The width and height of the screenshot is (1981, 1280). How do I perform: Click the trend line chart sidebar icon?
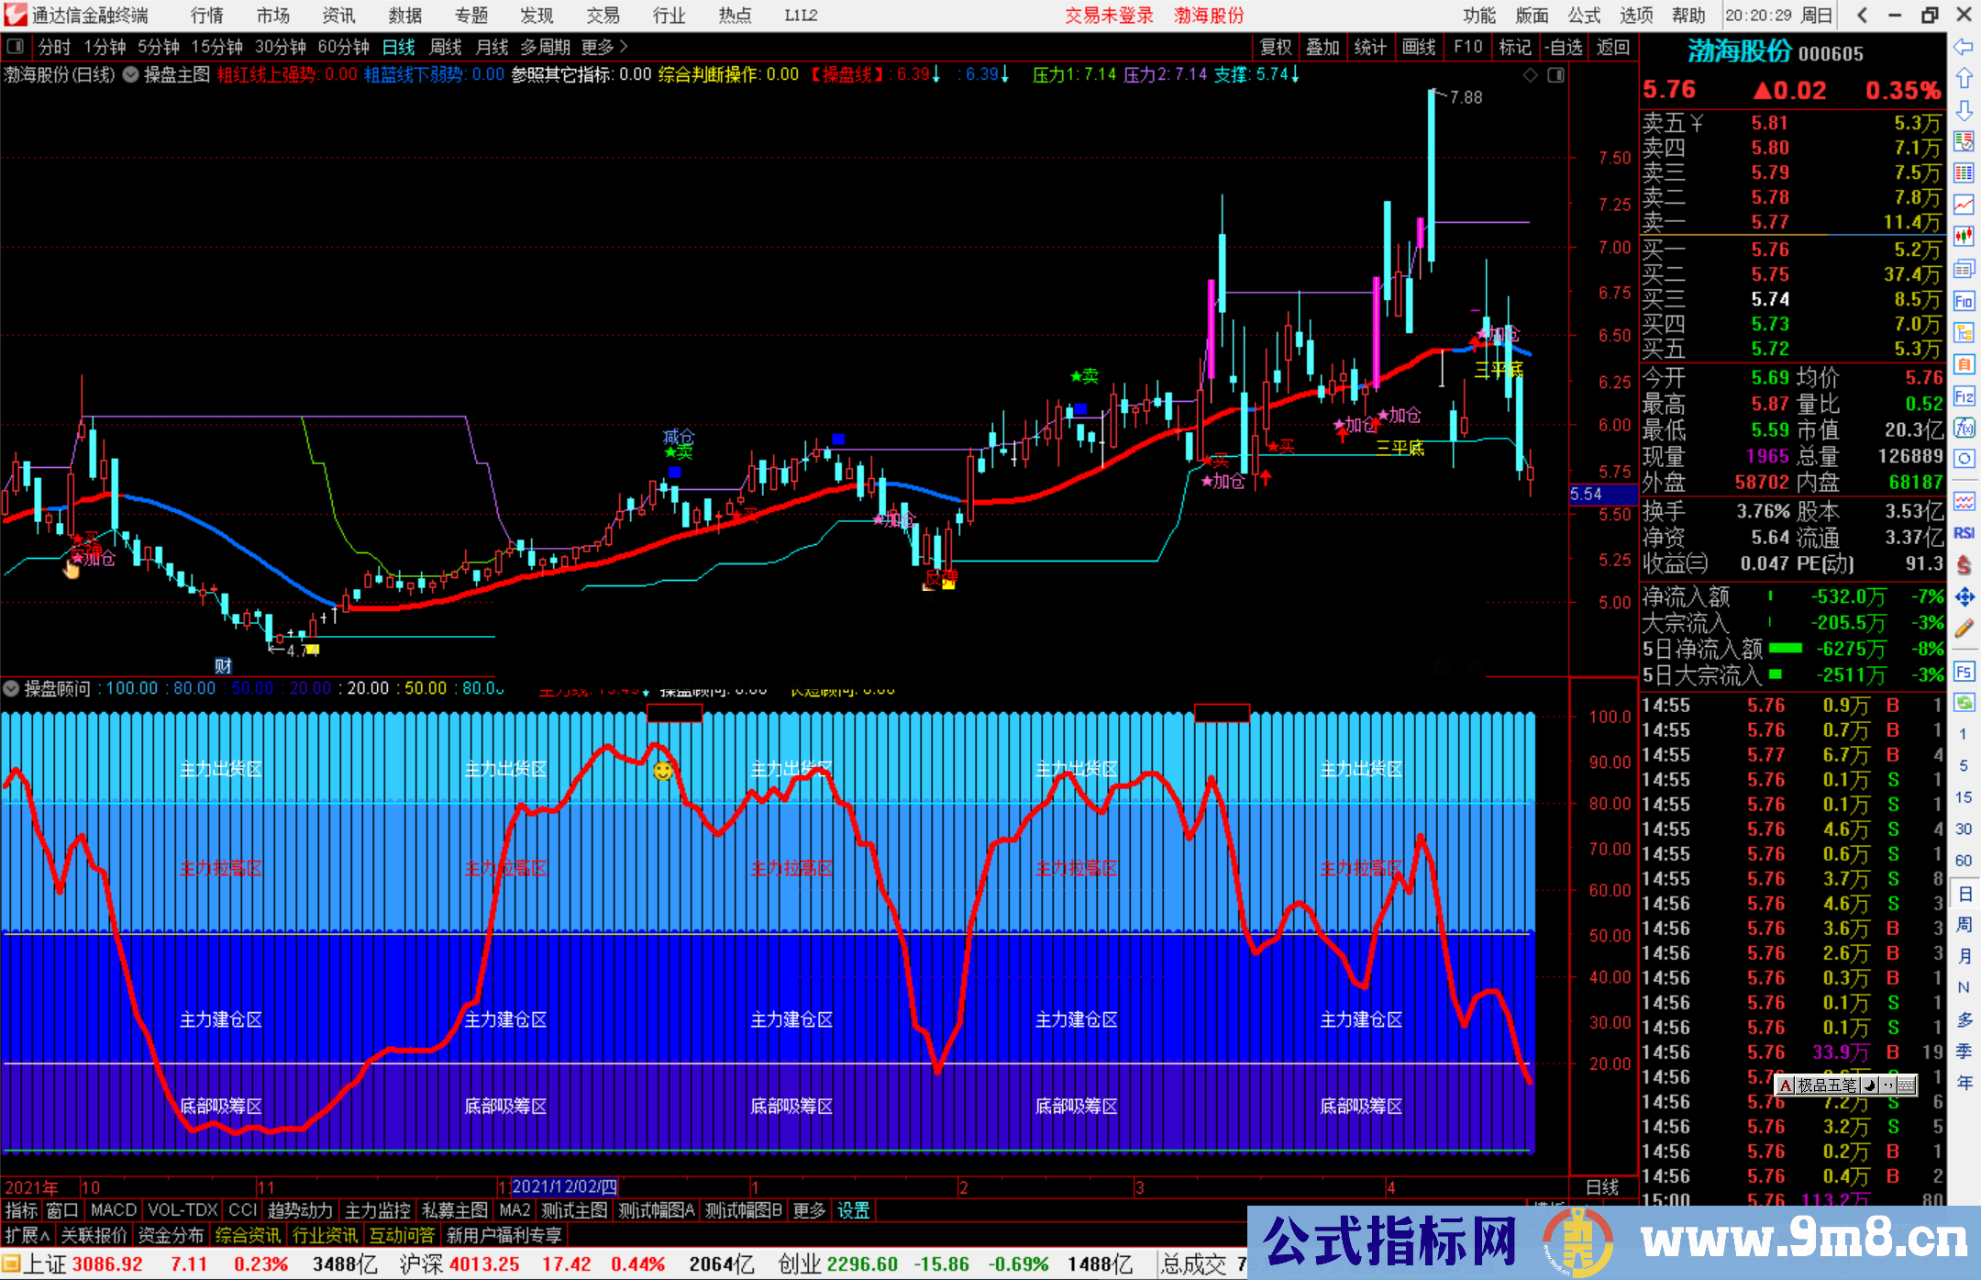click(x=1964, y=205)
